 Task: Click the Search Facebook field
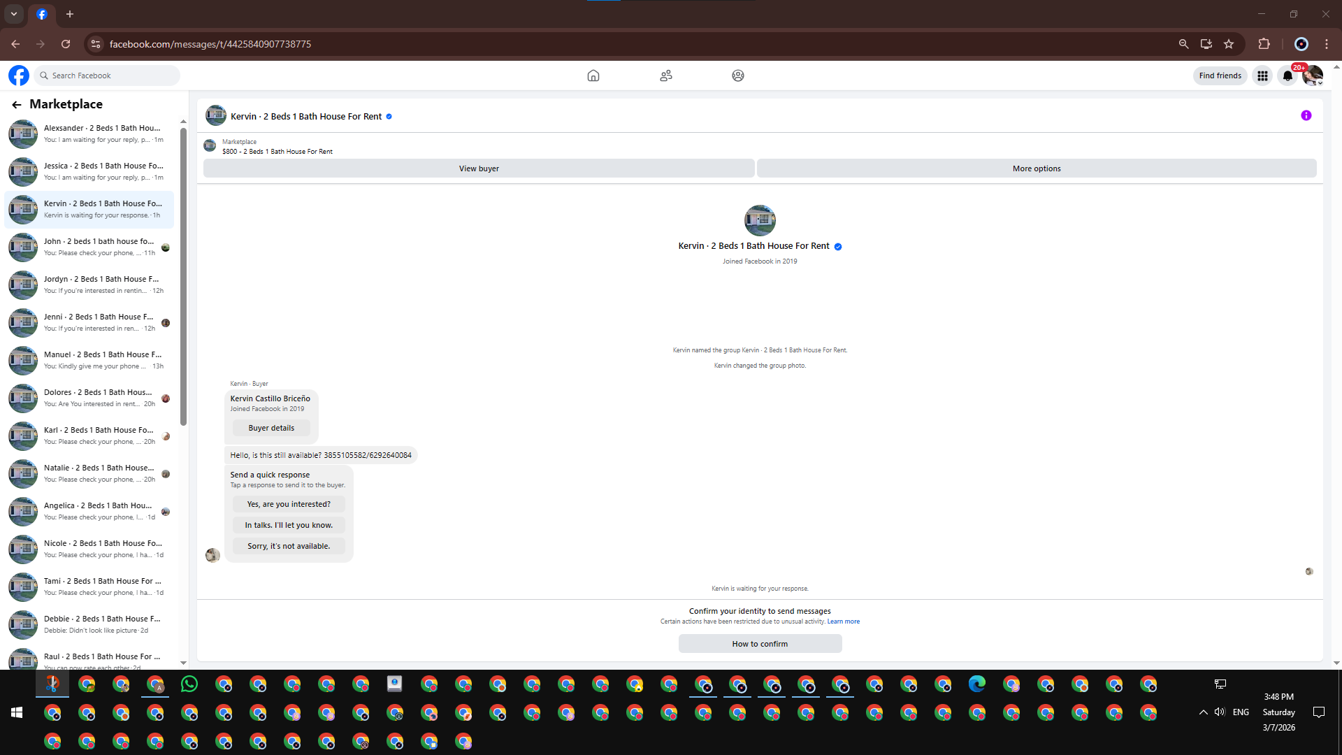click(x=107, y=75)
